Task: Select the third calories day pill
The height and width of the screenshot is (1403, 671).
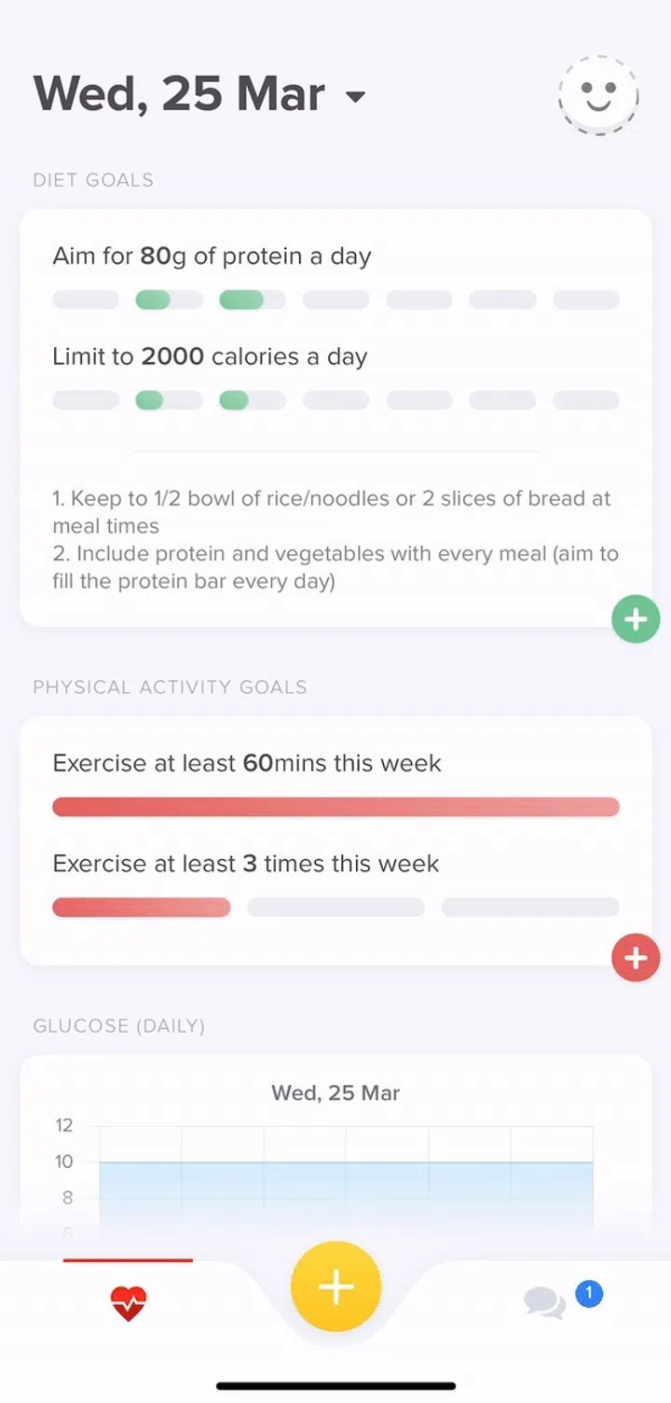Action: coord(253,400)
